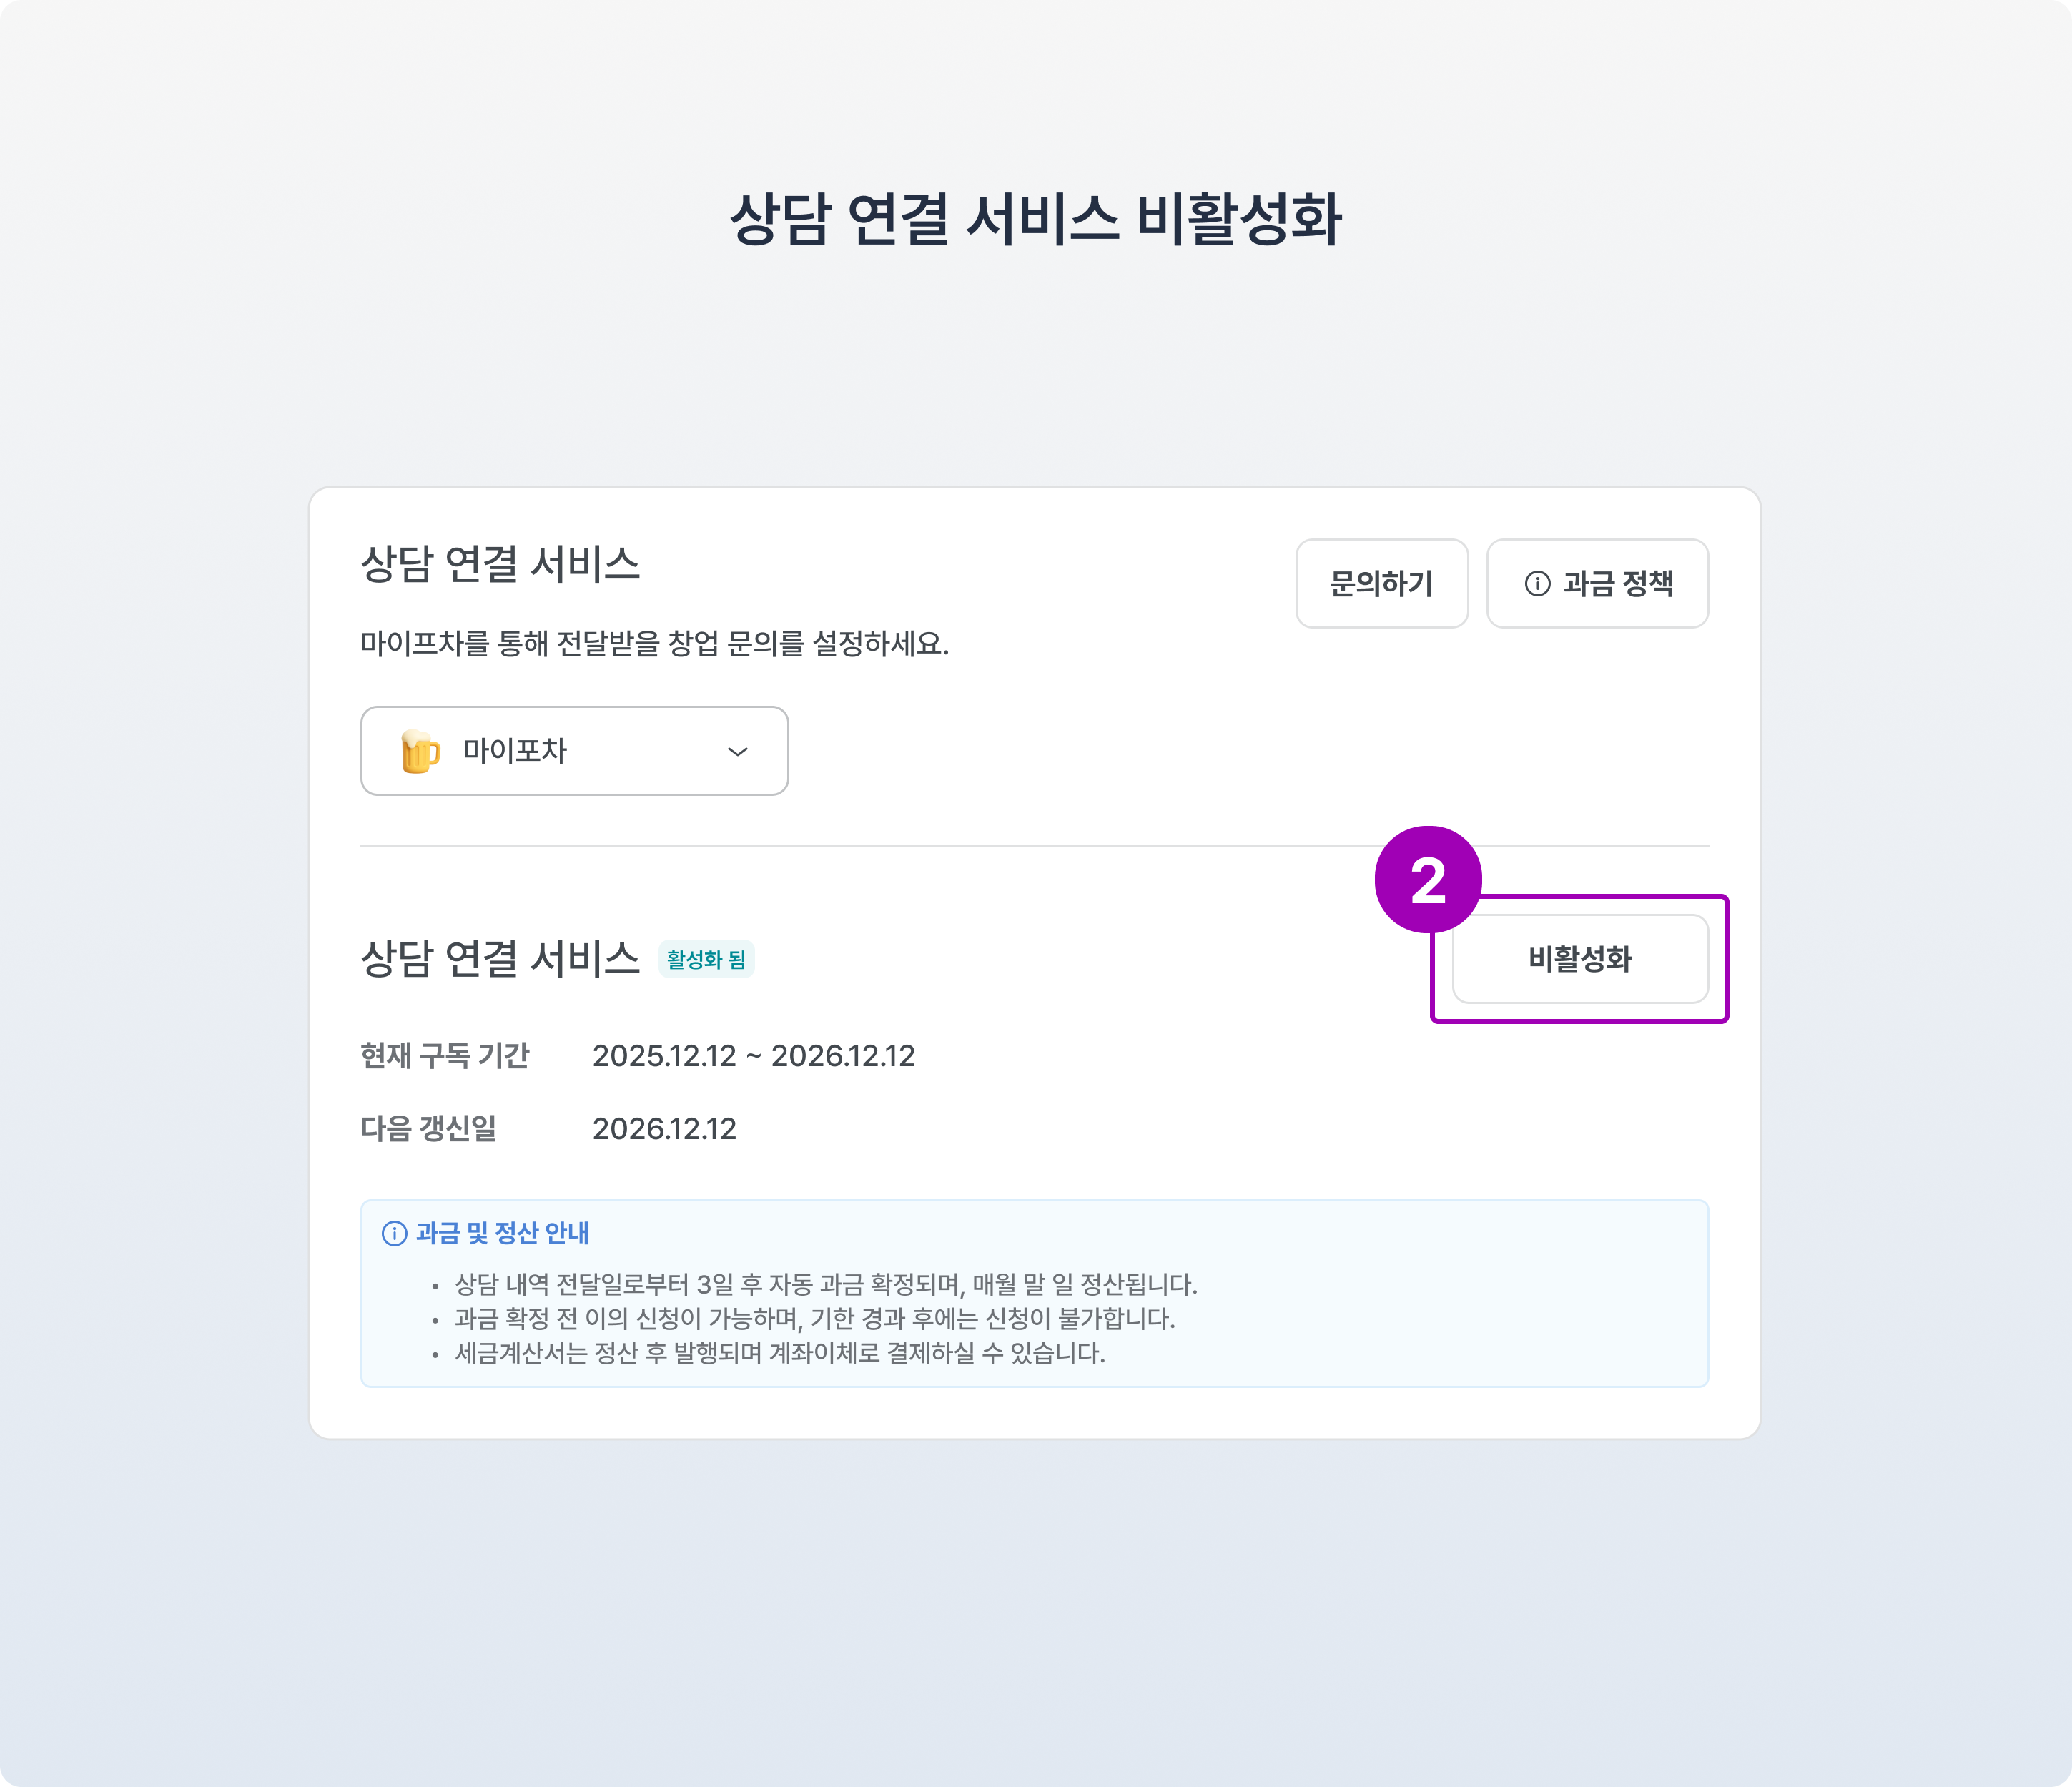Click the description text starting with 마이프차를 통해
2072x1787 pixels.
654,643
